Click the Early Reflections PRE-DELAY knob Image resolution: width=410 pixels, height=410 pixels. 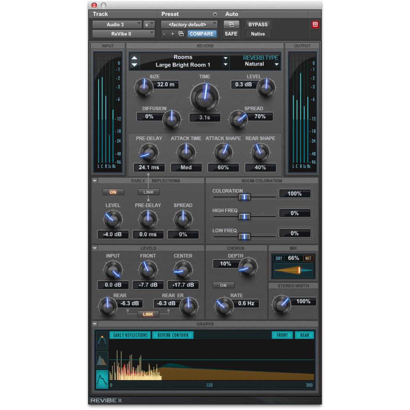point(148,220)
